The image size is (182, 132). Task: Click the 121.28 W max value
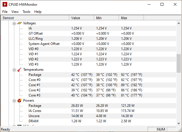128,106
